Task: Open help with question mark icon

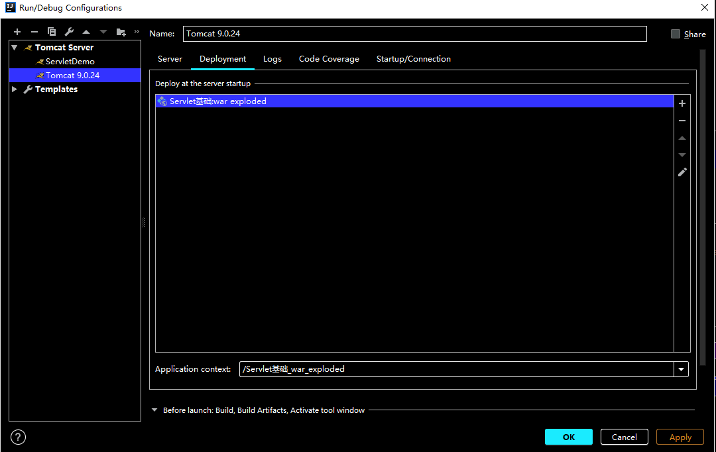Action: (19, 437)
